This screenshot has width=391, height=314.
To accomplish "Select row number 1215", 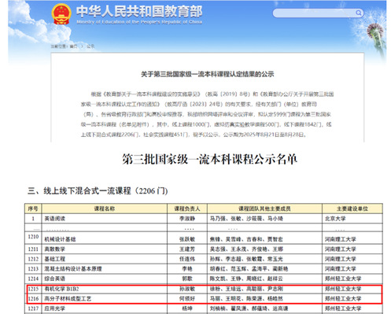I will (33, 289).
